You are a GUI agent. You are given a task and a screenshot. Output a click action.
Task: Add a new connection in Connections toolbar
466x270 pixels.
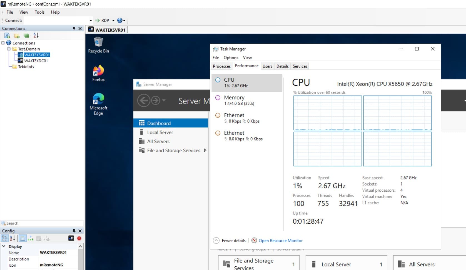point(7,36)
